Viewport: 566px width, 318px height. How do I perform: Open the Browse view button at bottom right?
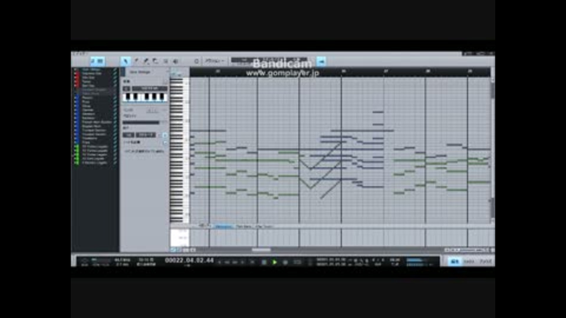(x=485, y=261)
